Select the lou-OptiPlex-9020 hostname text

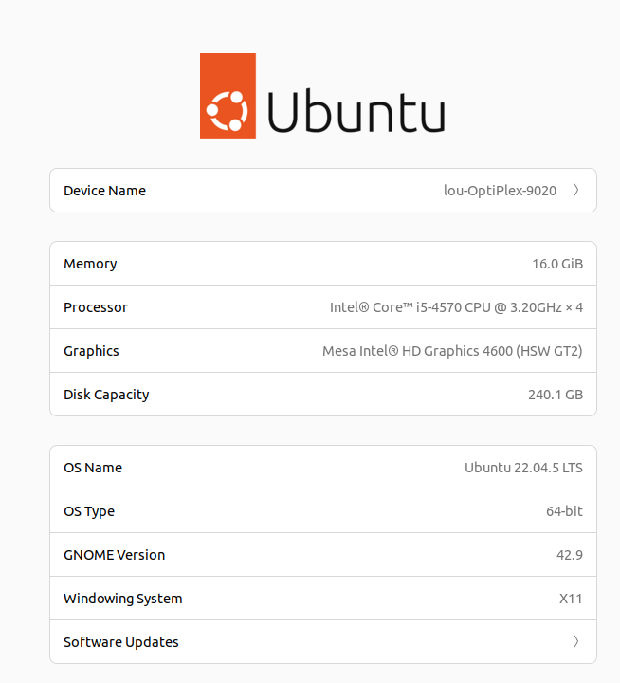pyautogui.click(x=500, y=191)
